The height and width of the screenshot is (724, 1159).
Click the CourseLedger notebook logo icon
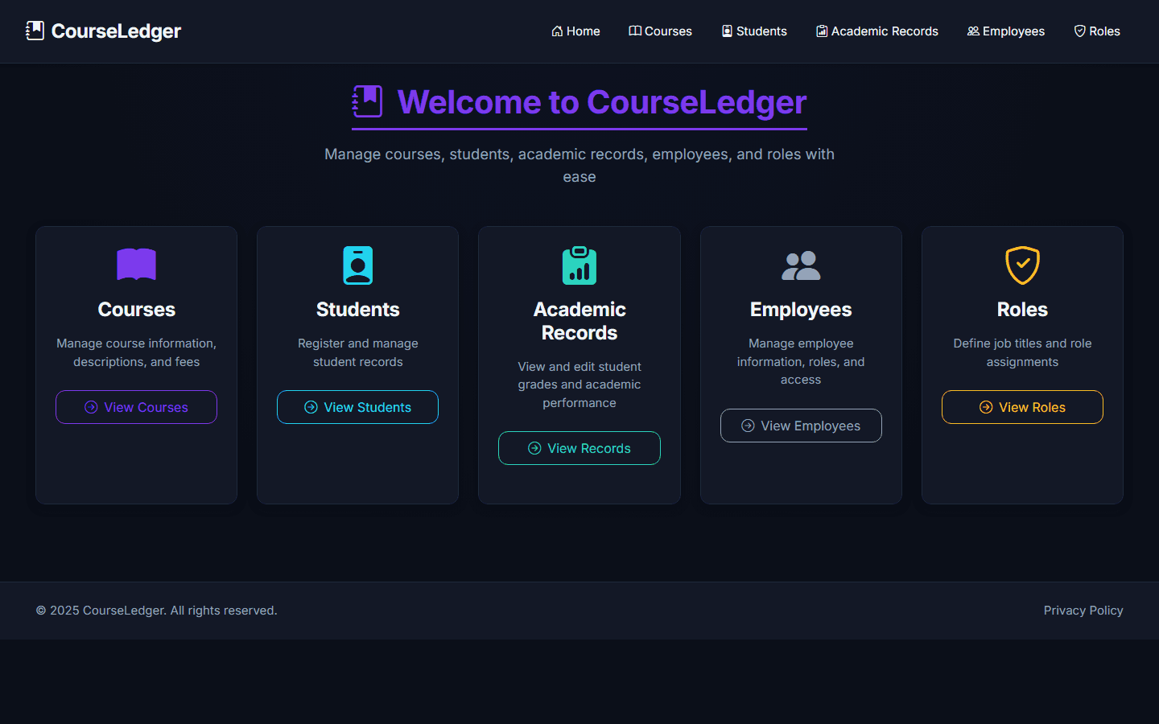[x=35, y=31]
